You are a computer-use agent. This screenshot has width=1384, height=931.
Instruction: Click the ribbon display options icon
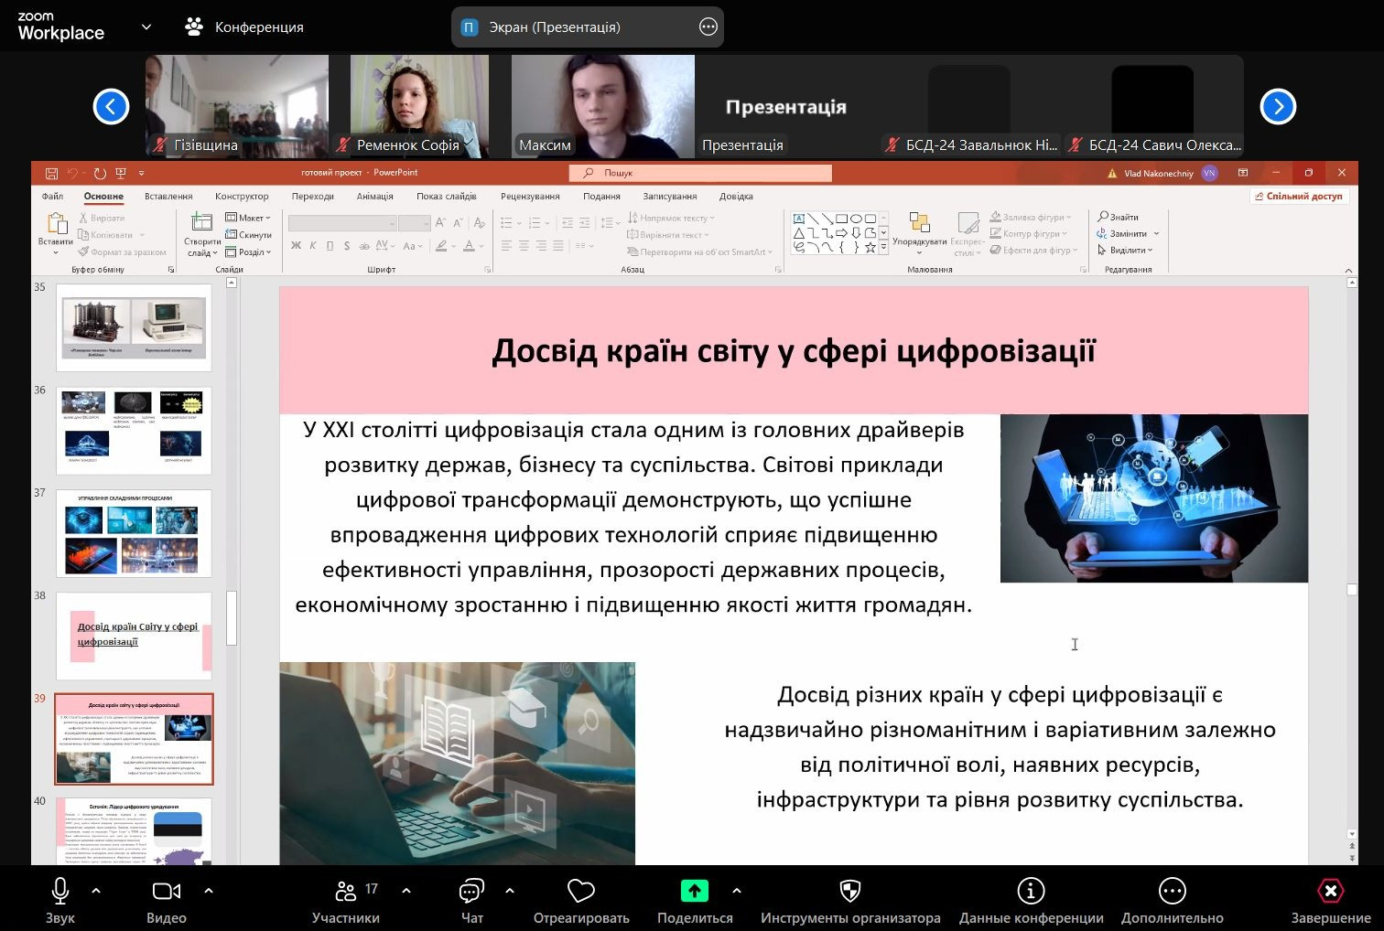coord(1243,173)
